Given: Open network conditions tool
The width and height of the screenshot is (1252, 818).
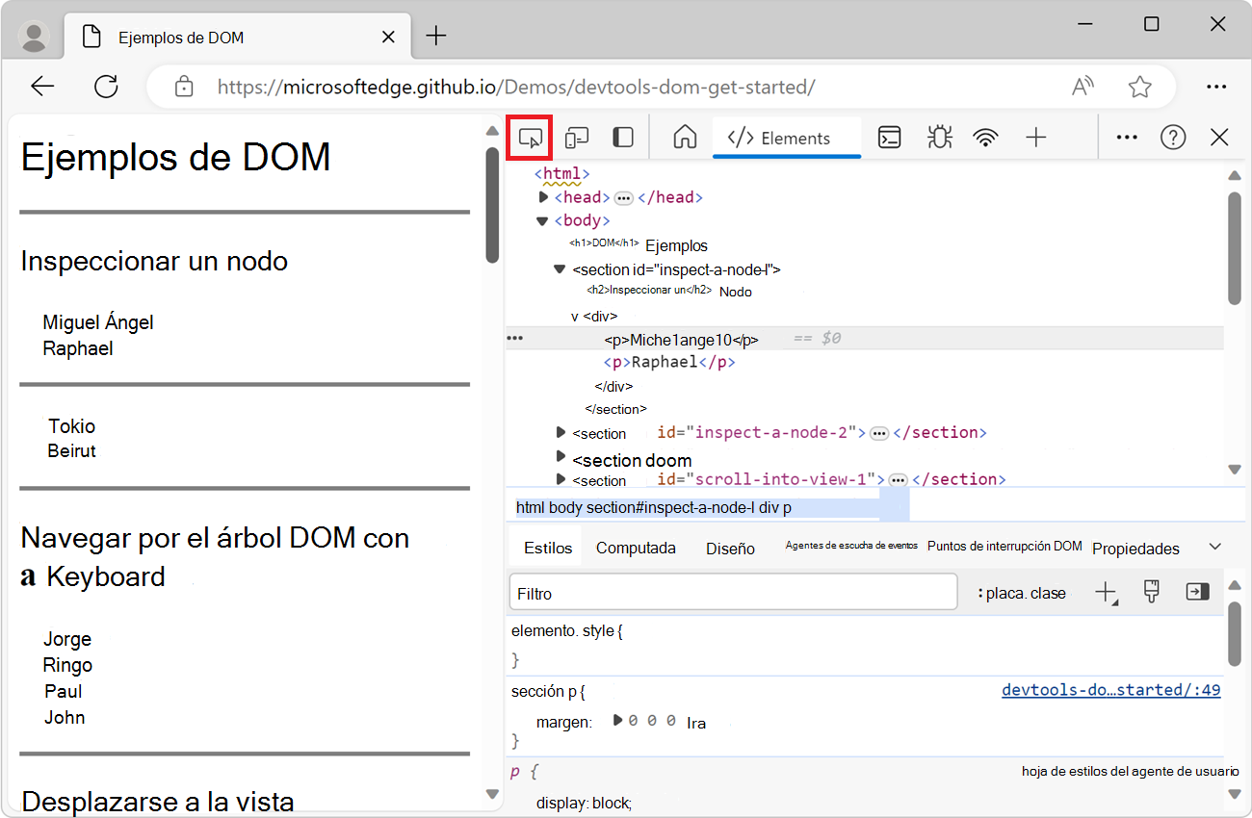Looking at the screenshot, I should tap(986, 137).
